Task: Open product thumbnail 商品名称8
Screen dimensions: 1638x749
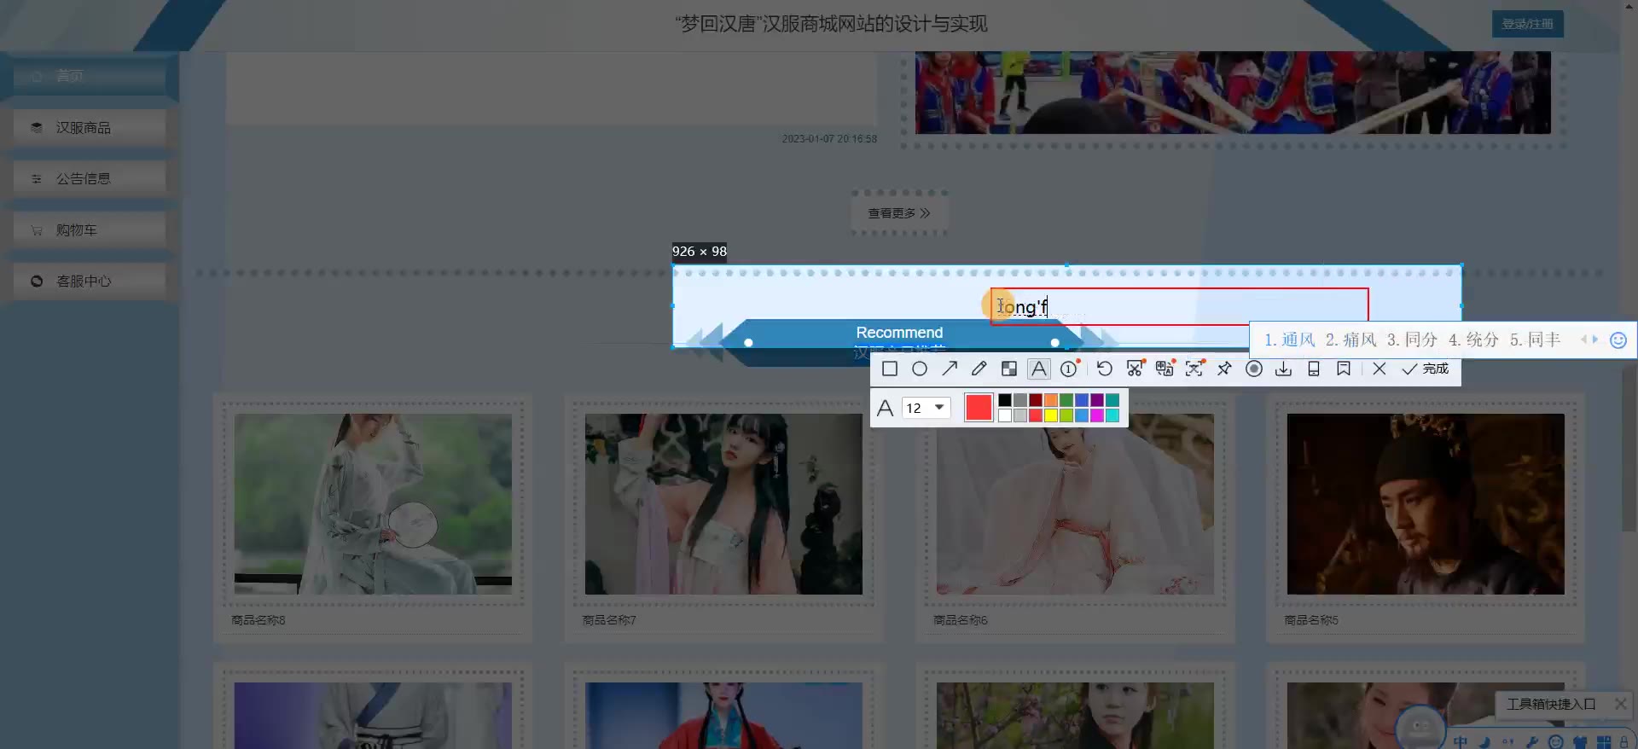Action: pyautogui.click(x=373, y=504)
